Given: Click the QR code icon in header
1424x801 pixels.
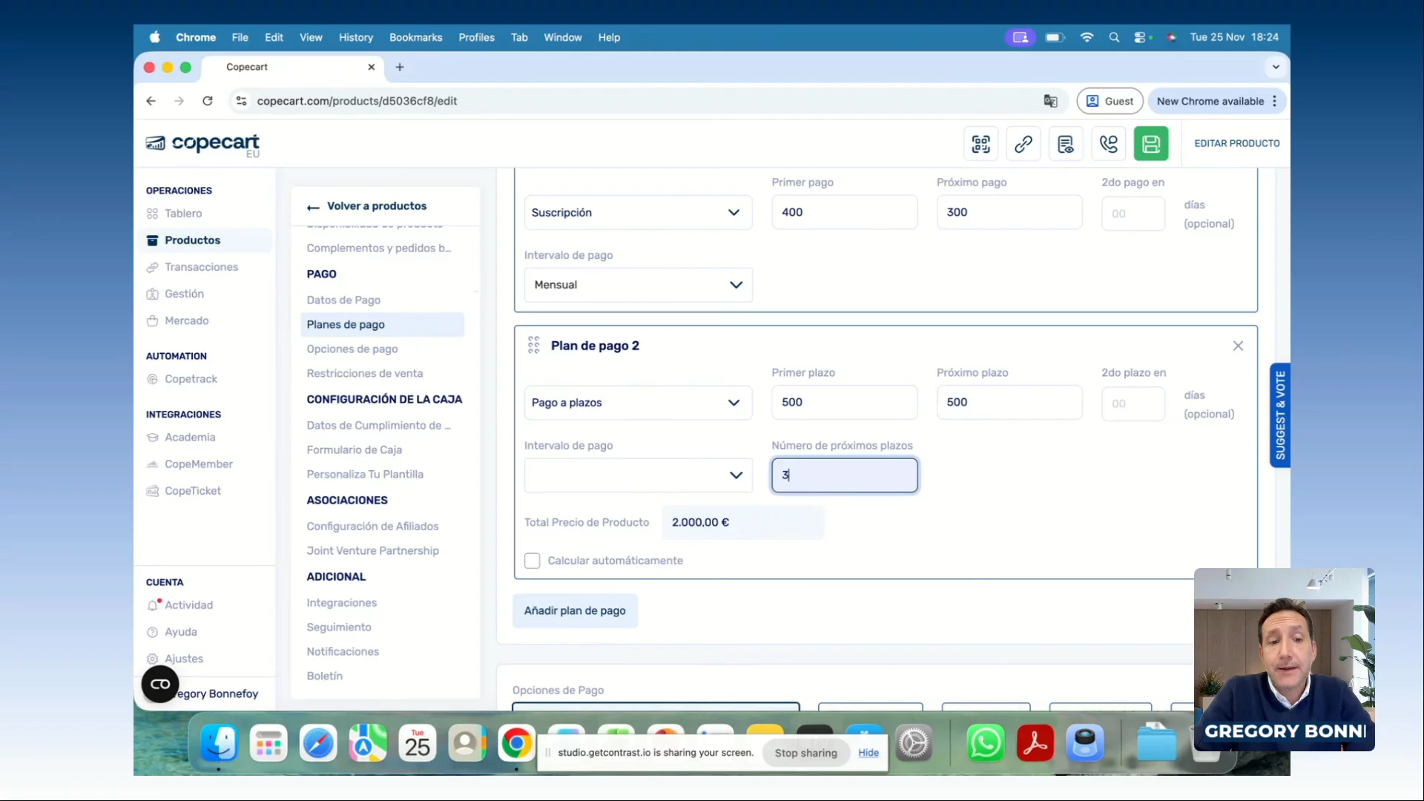Looking at the screenshot, I should click(x=980, y=144).
